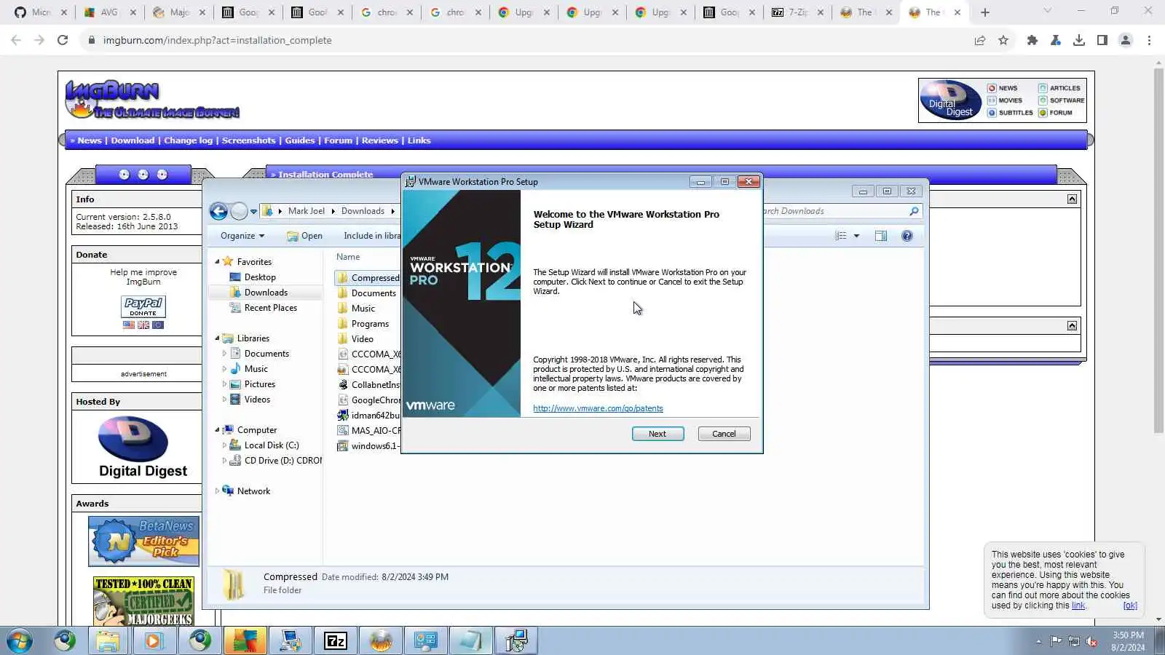Collapse the Libraries tree node

coord(217,338)
